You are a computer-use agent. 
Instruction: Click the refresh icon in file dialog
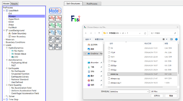[x=145, y=33]
